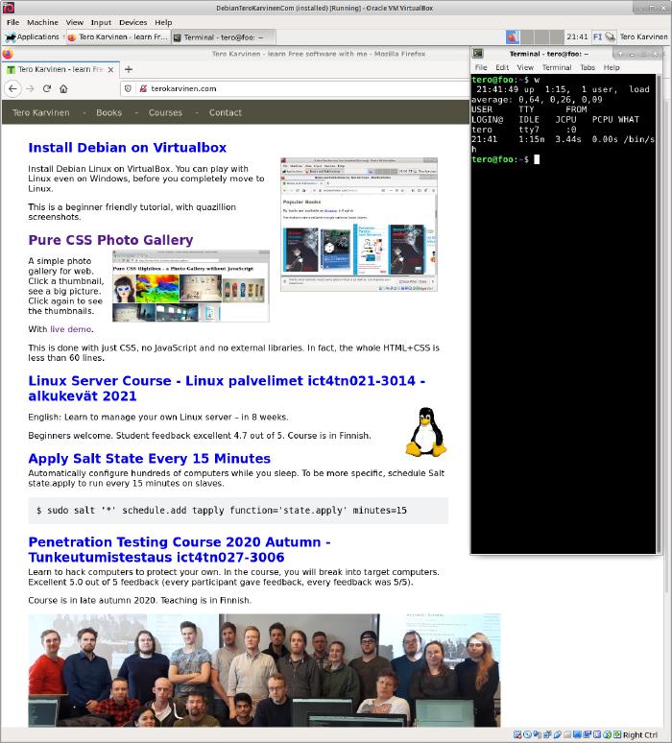Click the FI keyboard layout indicator

pyautogui.click(x=597, y=36)
